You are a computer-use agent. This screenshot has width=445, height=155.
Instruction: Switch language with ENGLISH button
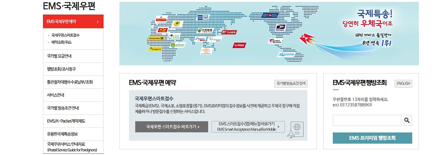[403, 83]
